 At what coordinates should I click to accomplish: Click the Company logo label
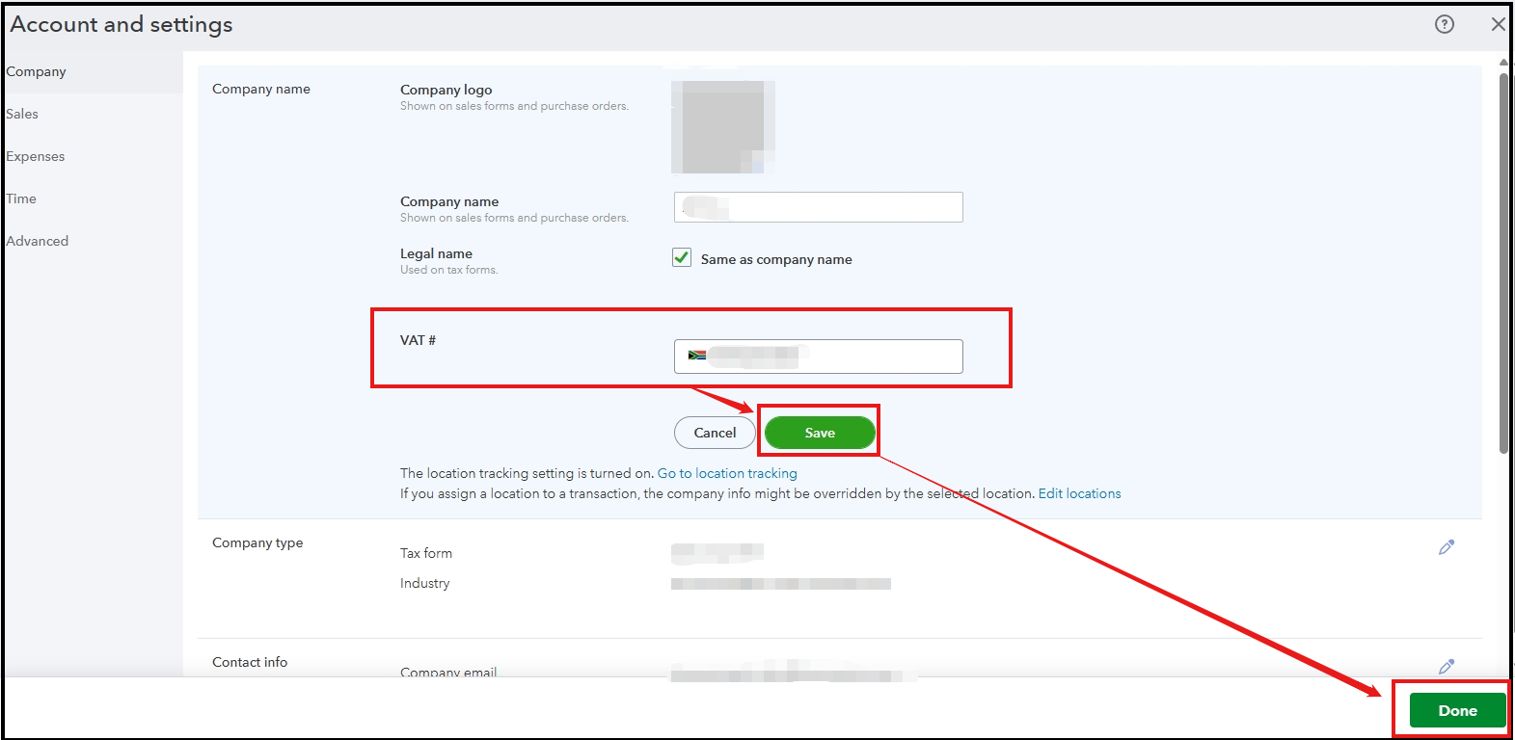tap(446, 90)
